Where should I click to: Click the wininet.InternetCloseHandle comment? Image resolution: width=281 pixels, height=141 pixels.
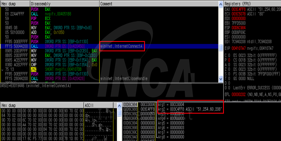pos(124,78)
